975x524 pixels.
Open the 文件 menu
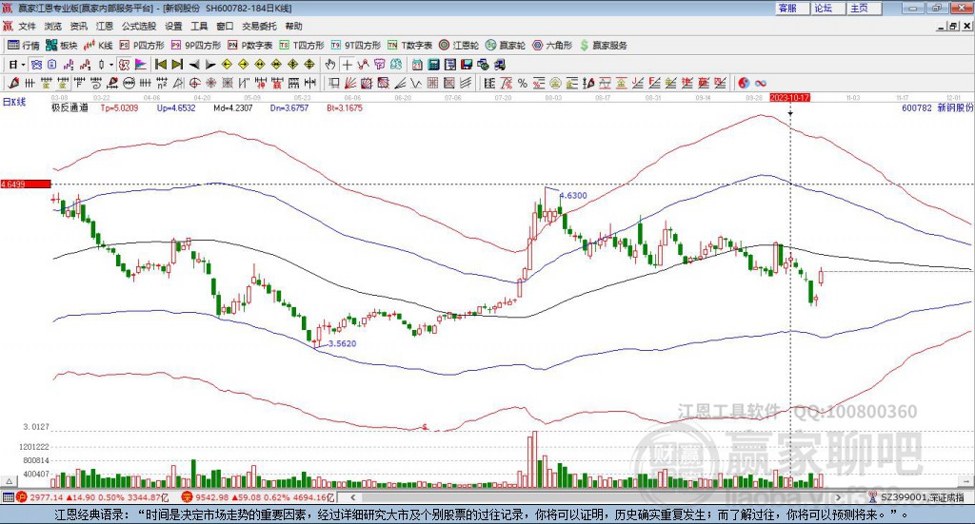[27, 26]
